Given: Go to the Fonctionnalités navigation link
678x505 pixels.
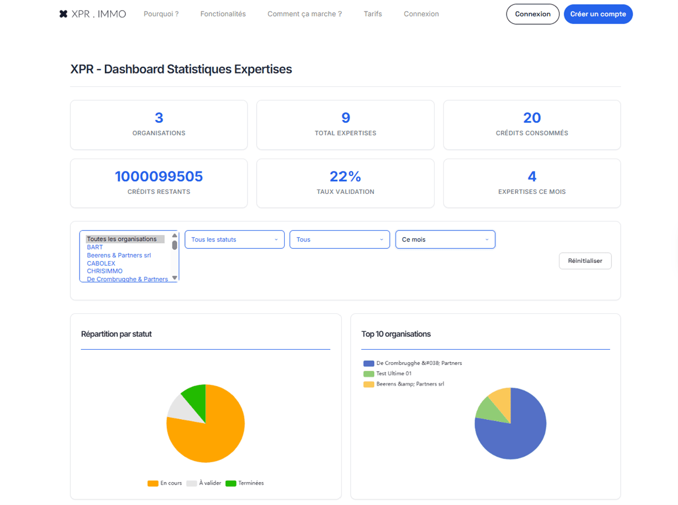Looking at the screenshot, I should [x=223, y=14].
